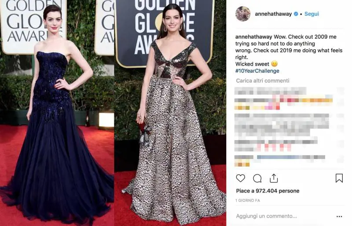Open the 1 GIORNO FA timestamp
Image resolution: width=352 pixels, height=226 pixels.
[248, 200]
